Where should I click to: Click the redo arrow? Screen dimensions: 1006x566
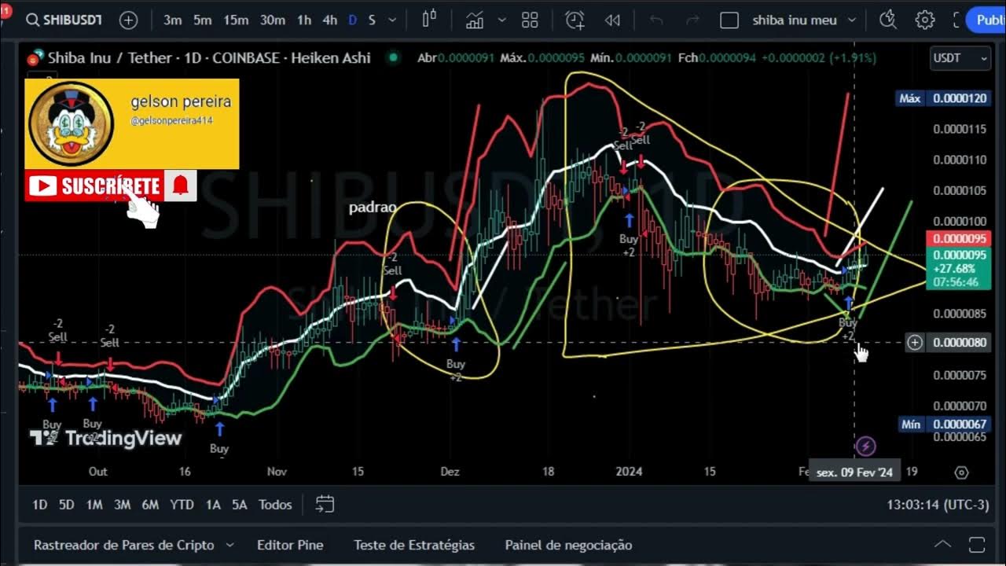click(x=692, y=20)
